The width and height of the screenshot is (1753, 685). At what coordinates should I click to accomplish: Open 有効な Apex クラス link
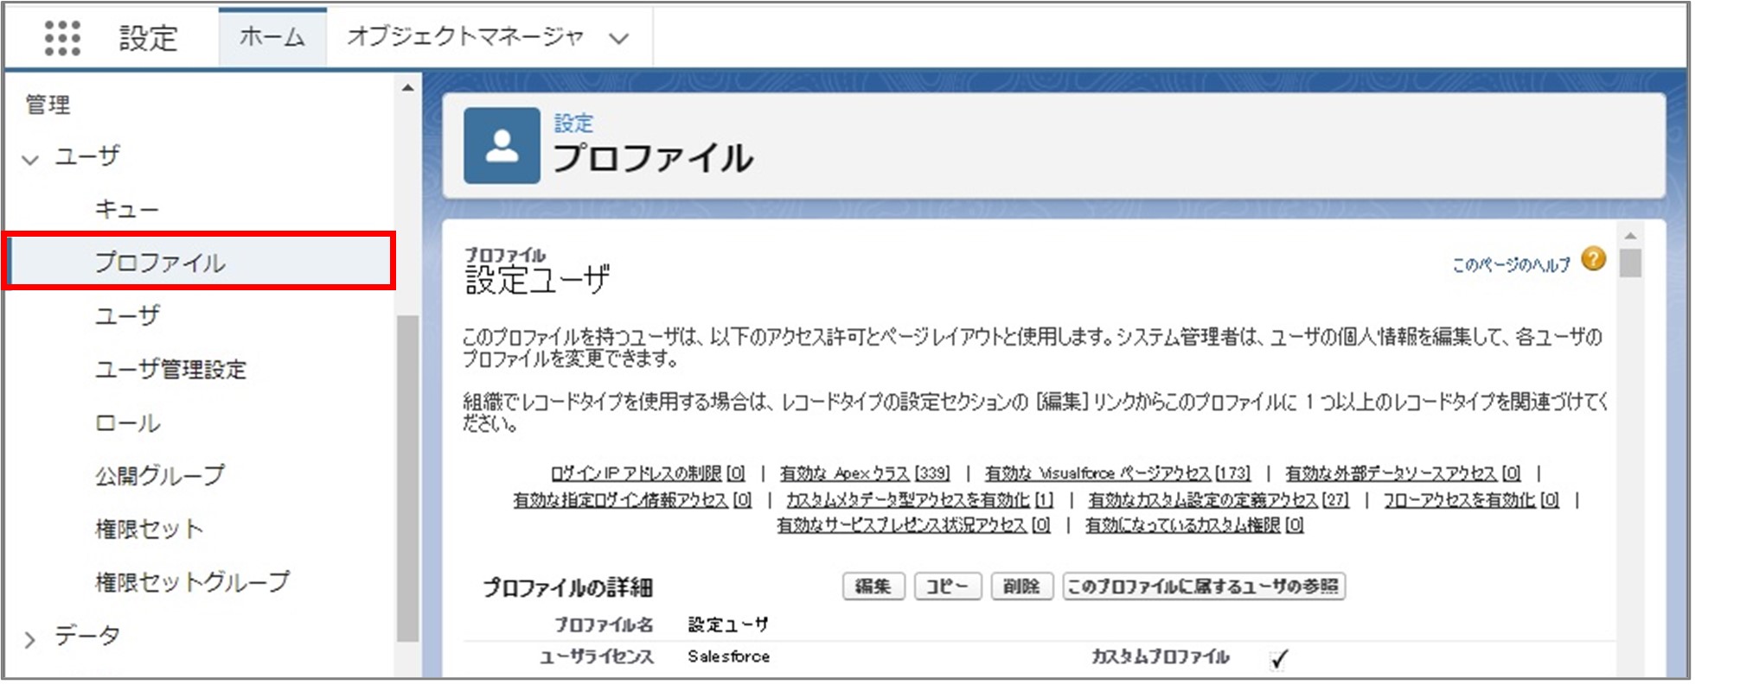(864, 473)
